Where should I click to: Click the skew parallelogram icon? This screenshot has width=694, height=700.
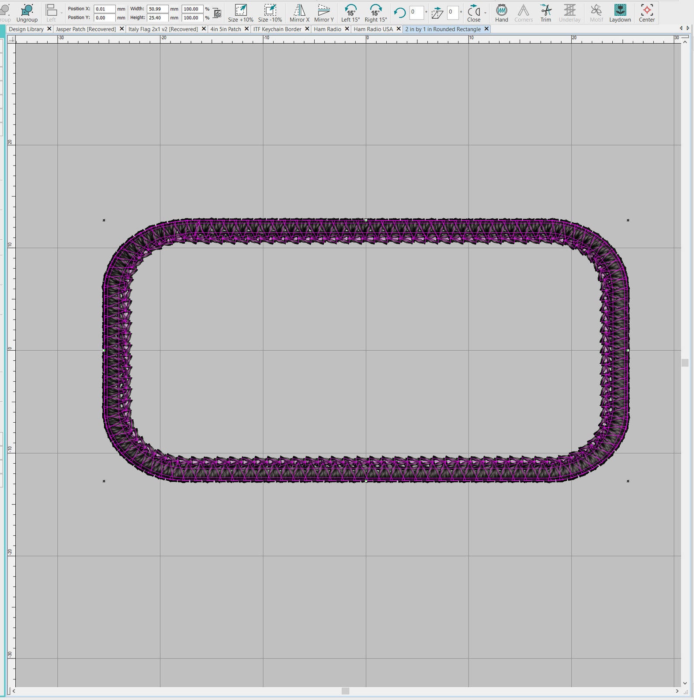click(x=437, y=14)
